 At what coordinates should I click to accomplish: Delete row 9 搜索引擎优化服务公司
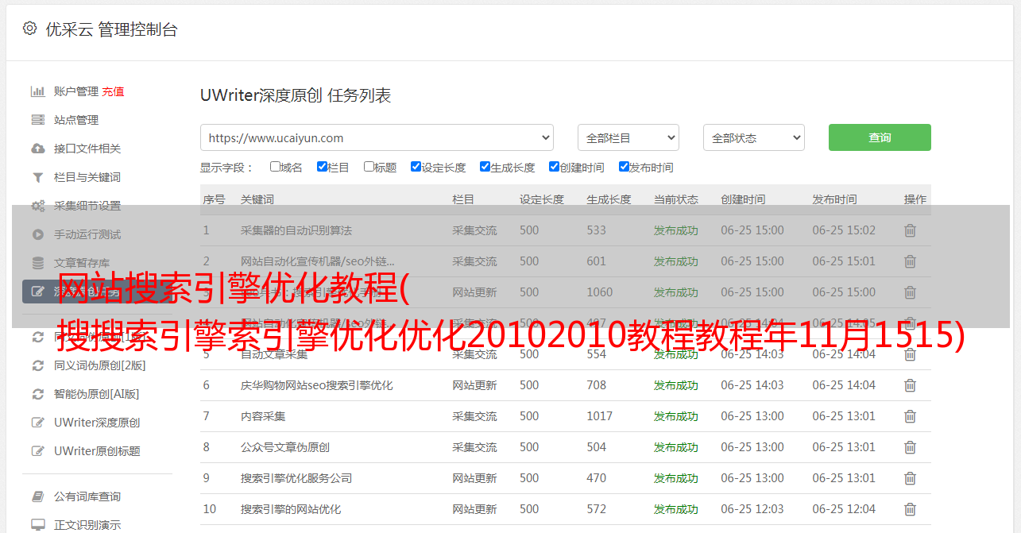[911, 478]
